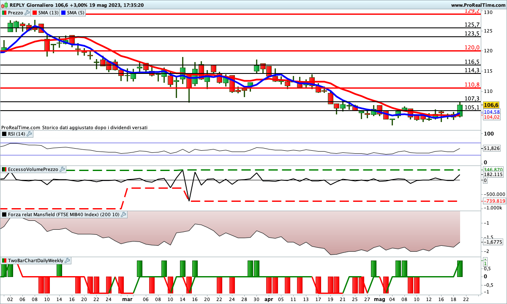Viewport: 507px width, 304px height.
Task: Select the SMA (5) indicator label
Action: [76, 13]
